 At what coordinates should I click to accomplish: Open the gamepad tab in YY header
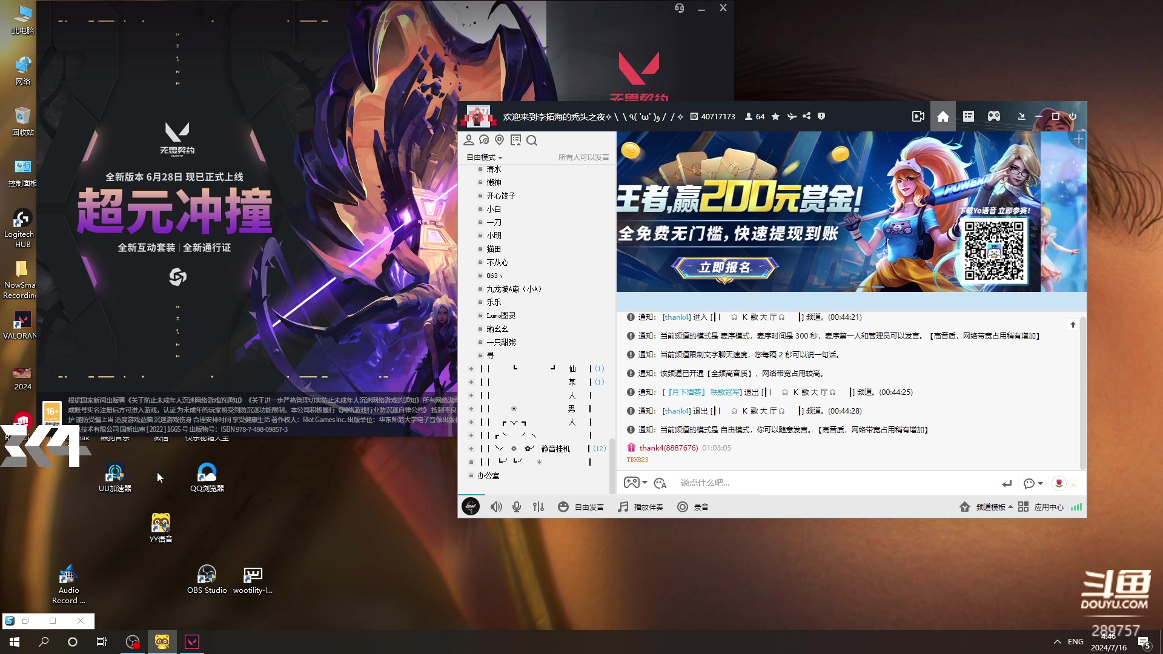pos(994,116)
